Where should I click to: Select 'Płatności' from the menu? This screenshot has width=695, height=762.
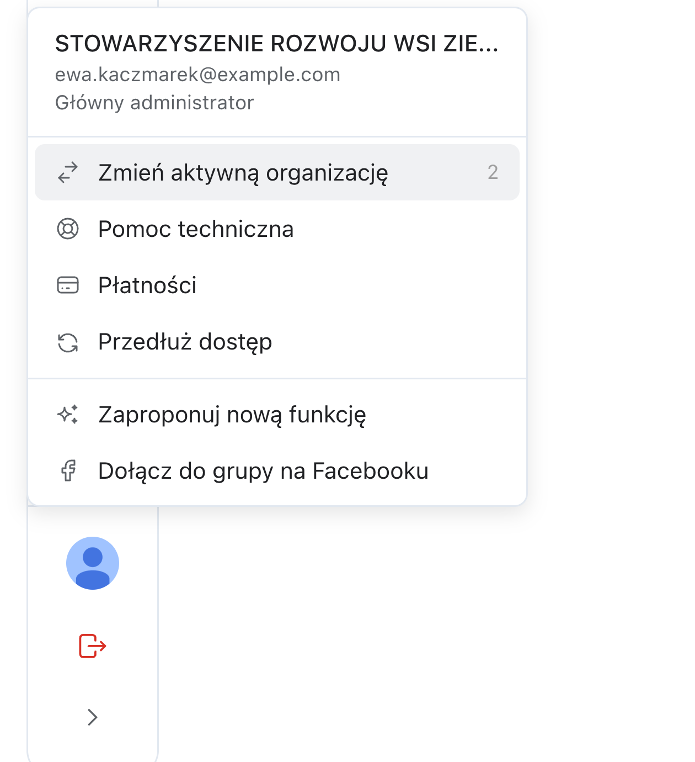point(277,285)
